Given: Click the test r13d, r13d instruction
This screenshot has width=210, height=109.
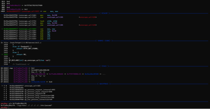Looking at the screenshot, I should 30,21.
